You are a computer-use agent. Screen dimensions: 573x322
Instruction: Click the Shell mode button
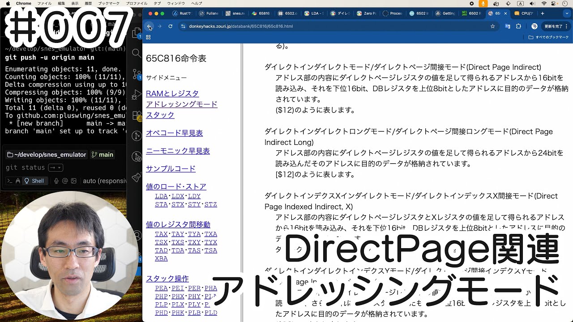click(34, 181)
